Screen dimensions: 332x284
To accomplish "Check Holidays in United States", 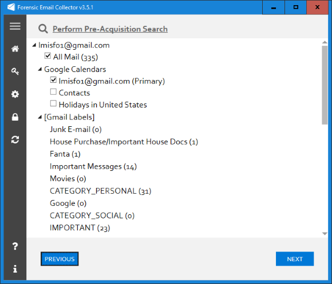I will [53, 103].
